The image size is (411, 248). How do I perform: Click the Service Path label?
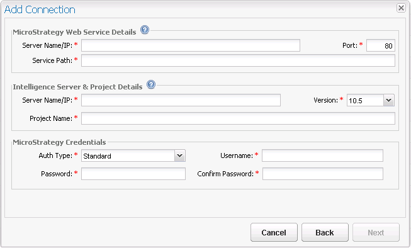pos(52,60)
